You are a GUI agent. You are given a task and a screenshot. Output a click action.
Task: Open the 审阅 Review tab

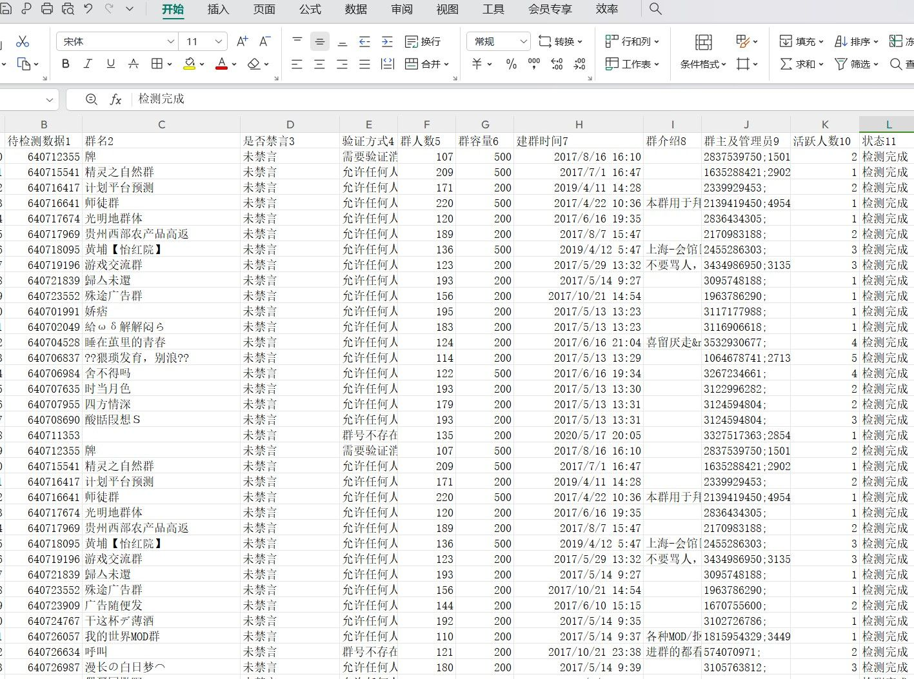(x=401, y=9)
